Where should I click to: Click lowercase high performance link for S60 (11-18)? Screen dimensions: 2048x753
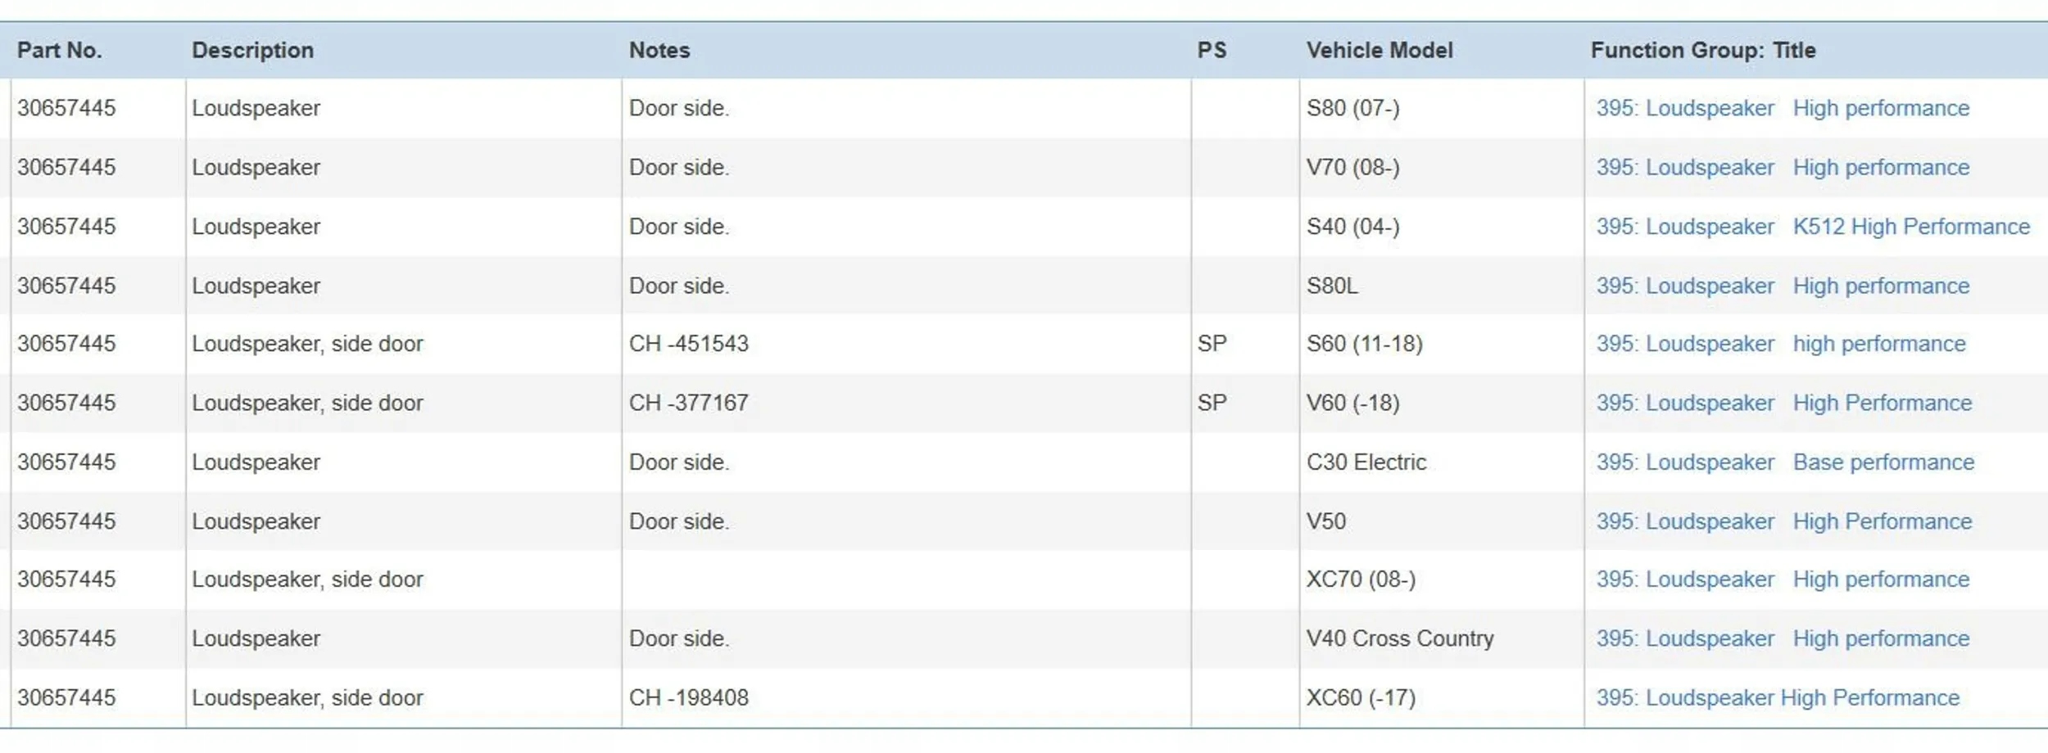(x=1879, y=344)
